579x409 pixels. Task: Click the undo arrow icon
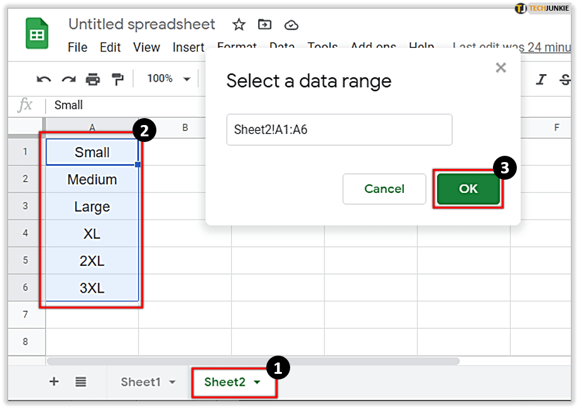point(44,79)
